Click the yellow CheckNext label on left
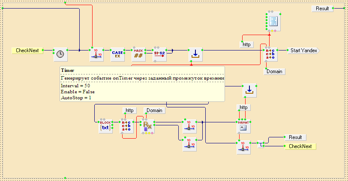348x181 pixels. coord(27,50)
